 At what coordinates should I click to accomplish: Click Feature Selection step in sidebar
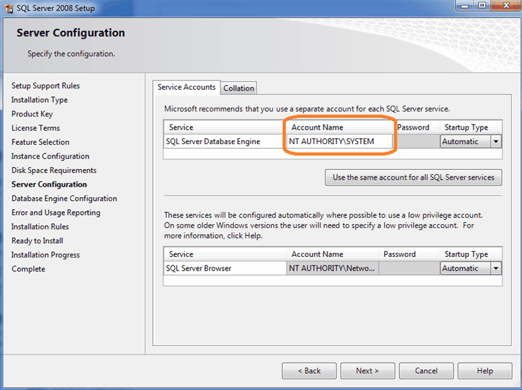40,142
